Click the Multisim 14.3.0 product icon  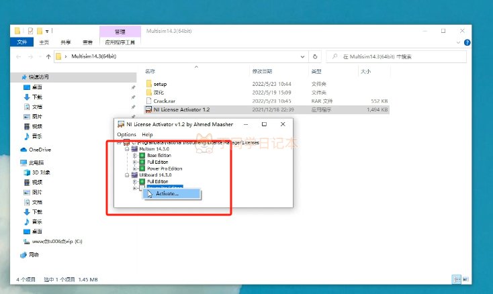pyautogui.click(x=134, y=149)
